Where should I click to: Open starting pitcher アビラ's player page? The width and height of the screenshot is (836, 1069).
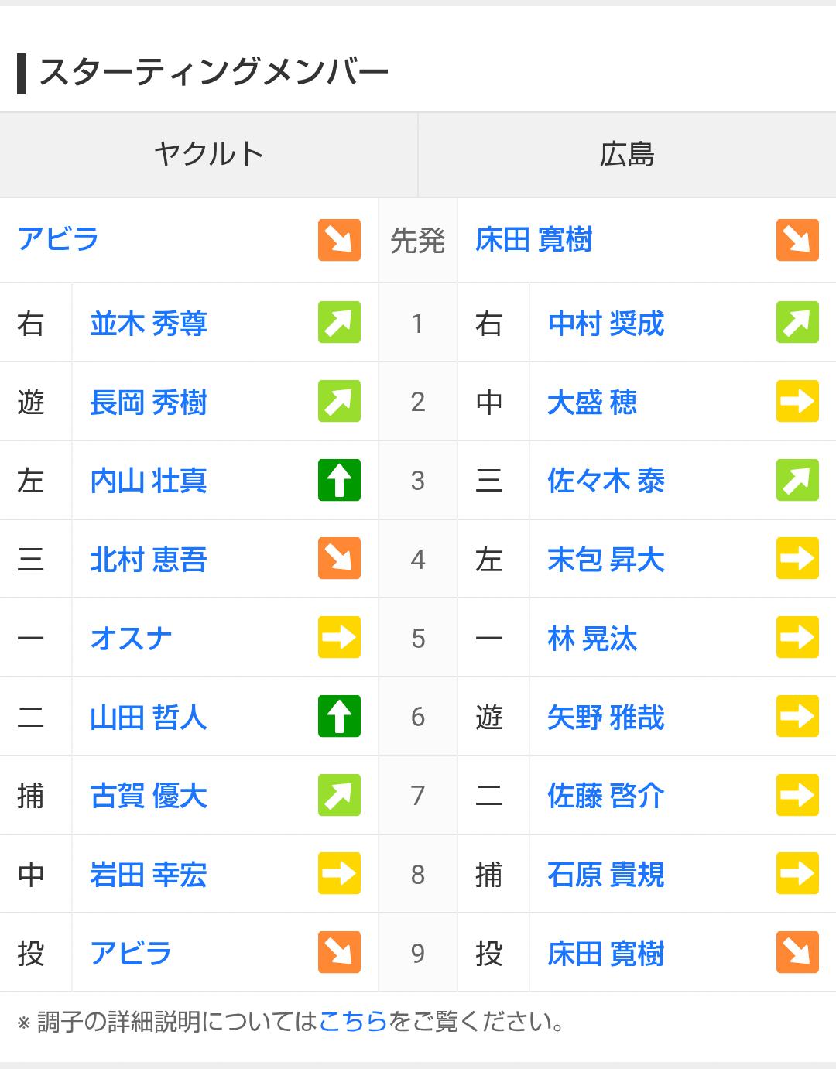point(59,239)
